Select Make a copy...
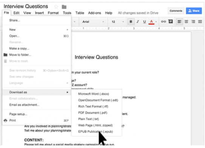Viewport: 205px width, 148px height. [x=37, y=49]
